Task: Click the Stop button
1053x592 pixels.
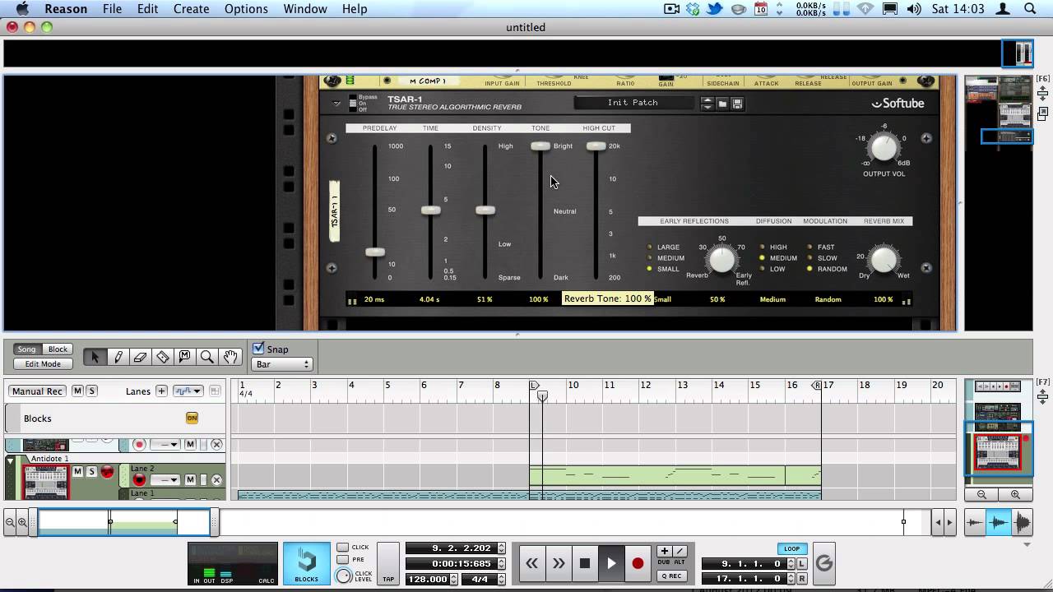Action: point(585,563)
